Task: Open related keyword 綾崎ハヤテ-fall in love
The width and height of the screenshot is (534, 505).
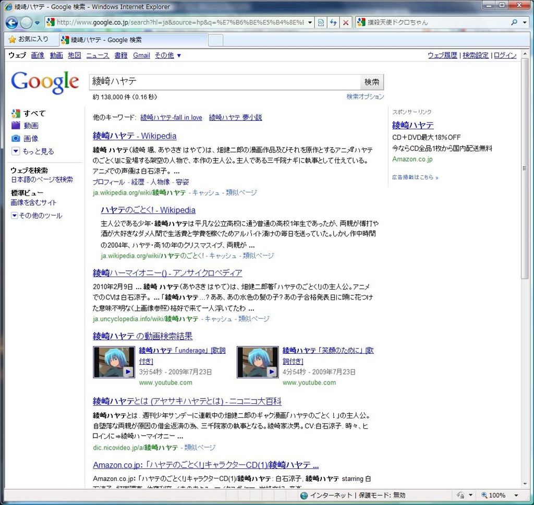Action: click(x=171, y=117)
